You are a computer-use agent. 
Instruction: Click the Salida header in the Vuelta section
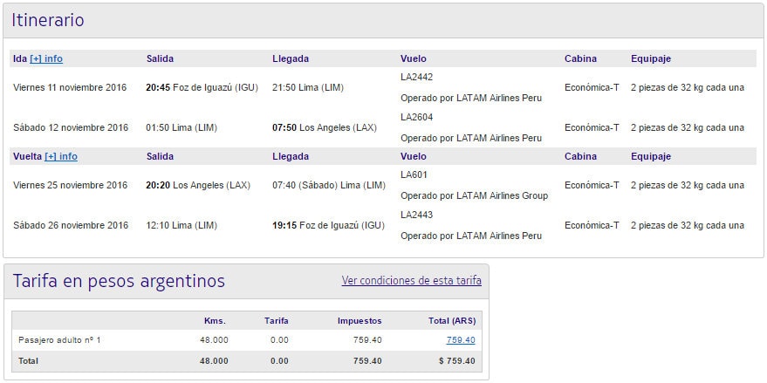pos(160,156)
